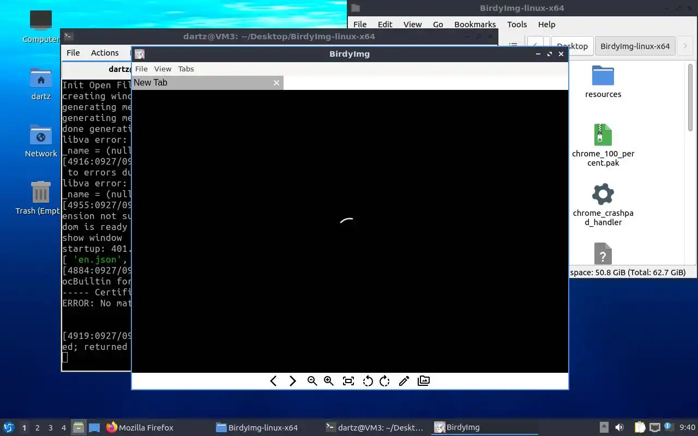Click the notification tray icon with the exclamation badge
The width and height of the screenshot is (698, 436).
pyautogui.click(x=669, y=427)
